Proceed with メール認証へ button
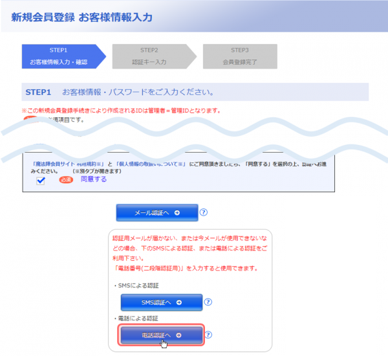 tap(156, 212)
